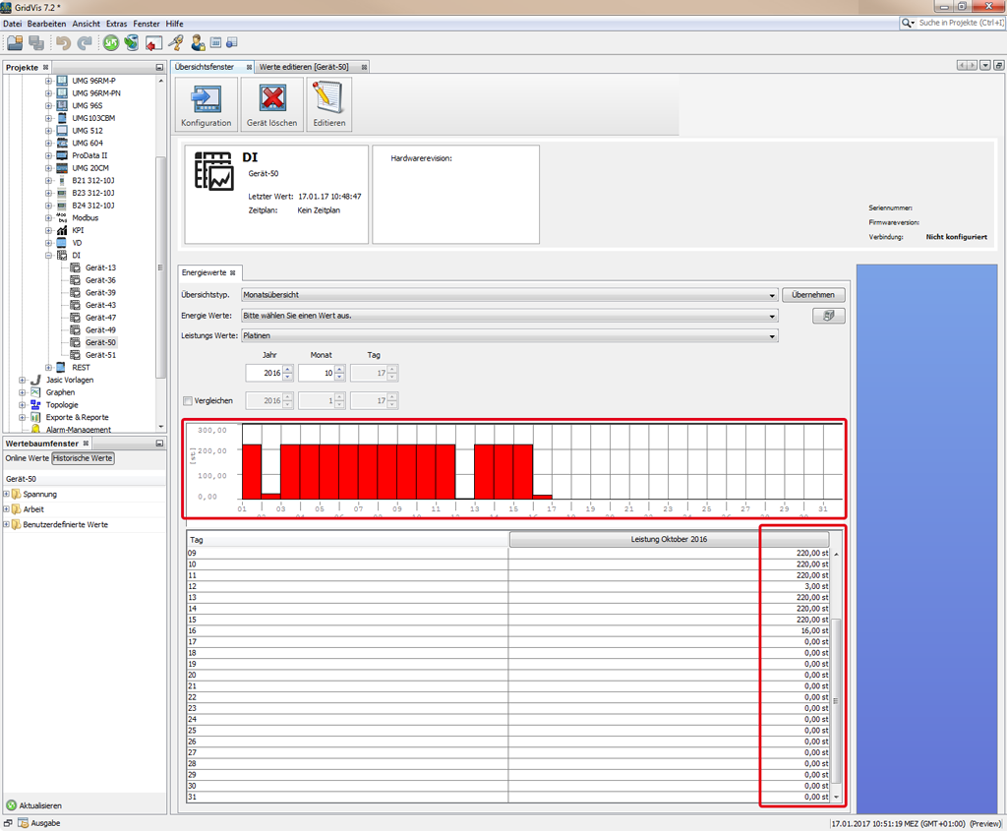This screenshot has width=1007, height=831.
Task: Open the Energie Werte selection dropdown
Action: point(773,316)
